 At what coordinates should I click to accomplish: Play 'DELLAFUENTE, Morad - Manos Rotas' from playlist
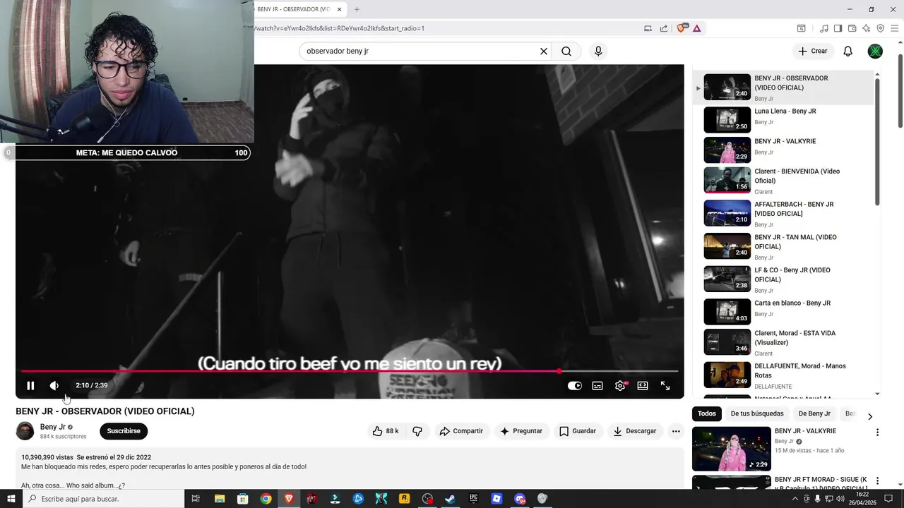point(783,375)
